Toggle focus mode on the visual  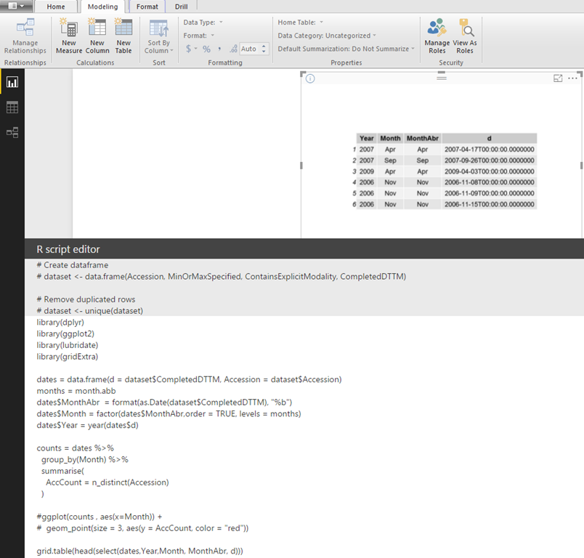point(558,78)
